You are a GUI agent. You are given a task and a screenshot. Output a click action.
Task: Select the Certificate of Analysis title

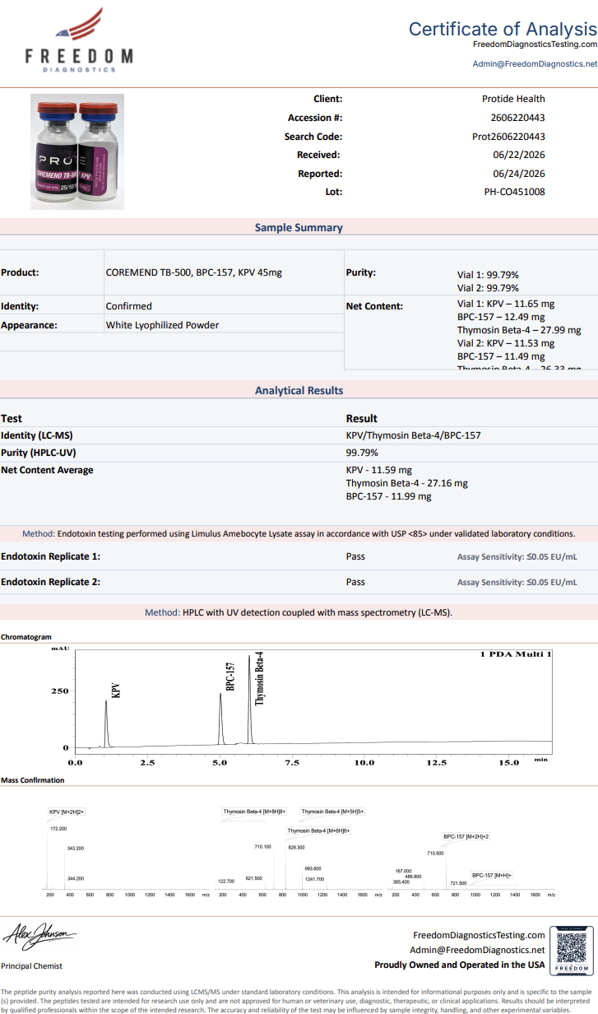(503, 29)
